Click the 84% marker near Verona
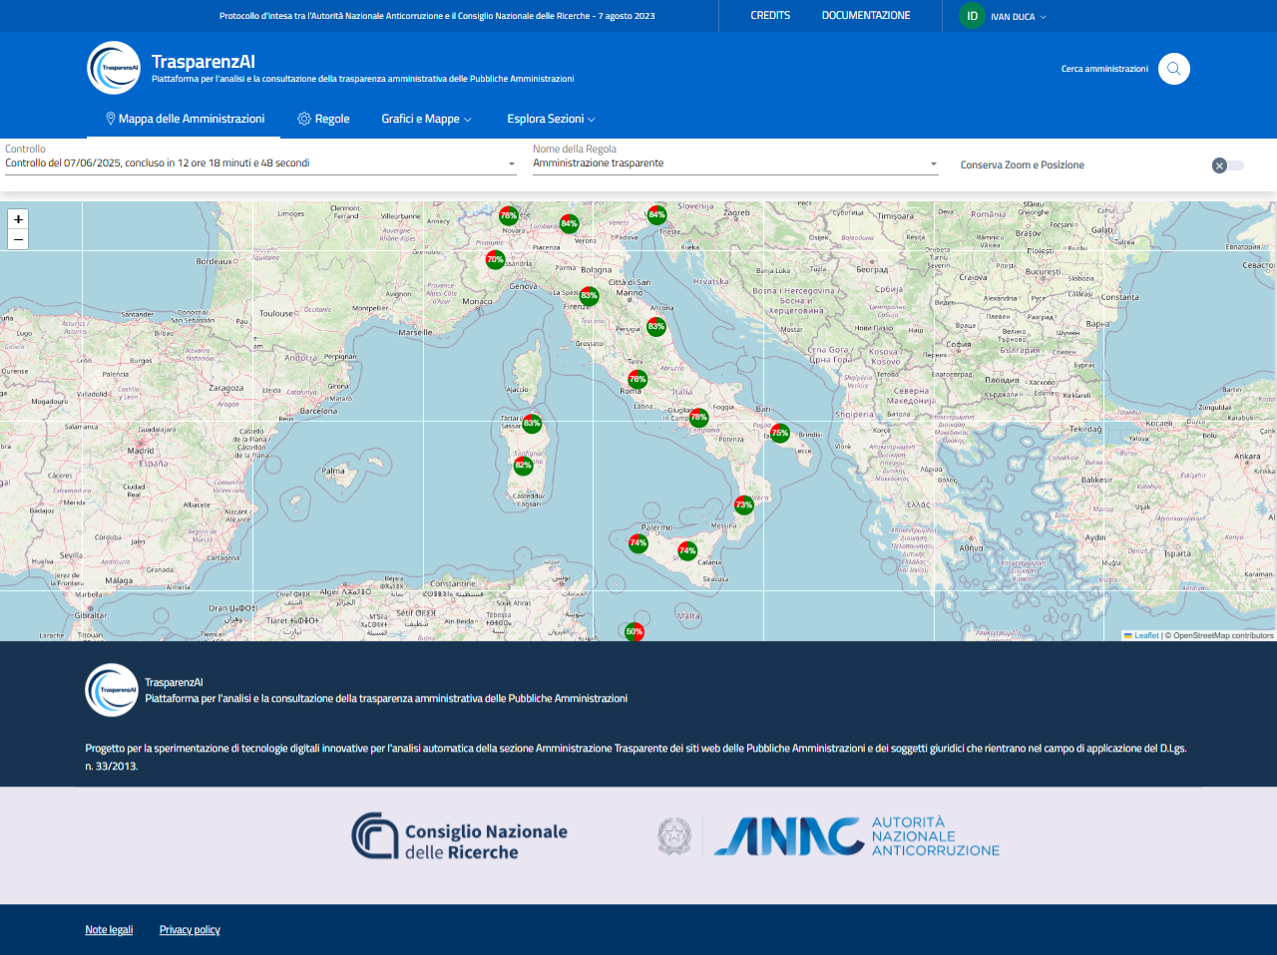The image size is (1277, 955). (569, 223)
